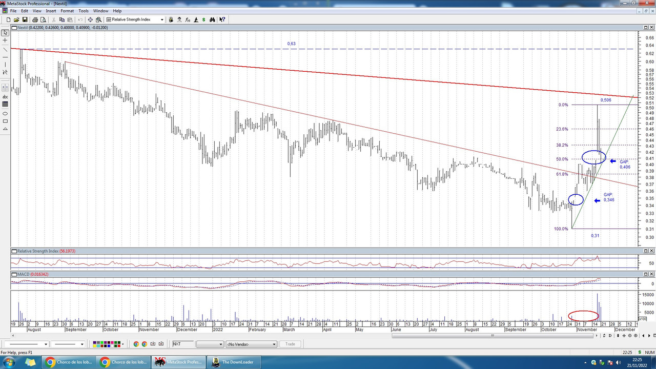
Task: Select the triangle drawing tool in left palette
Action: [5, 129]
